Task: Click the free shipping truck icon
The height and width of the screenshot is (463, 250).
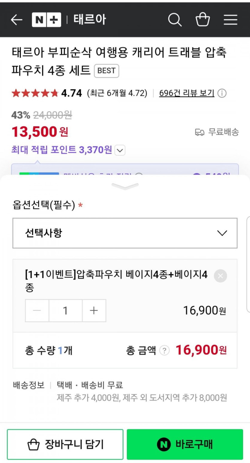Action: coord(199,132)
